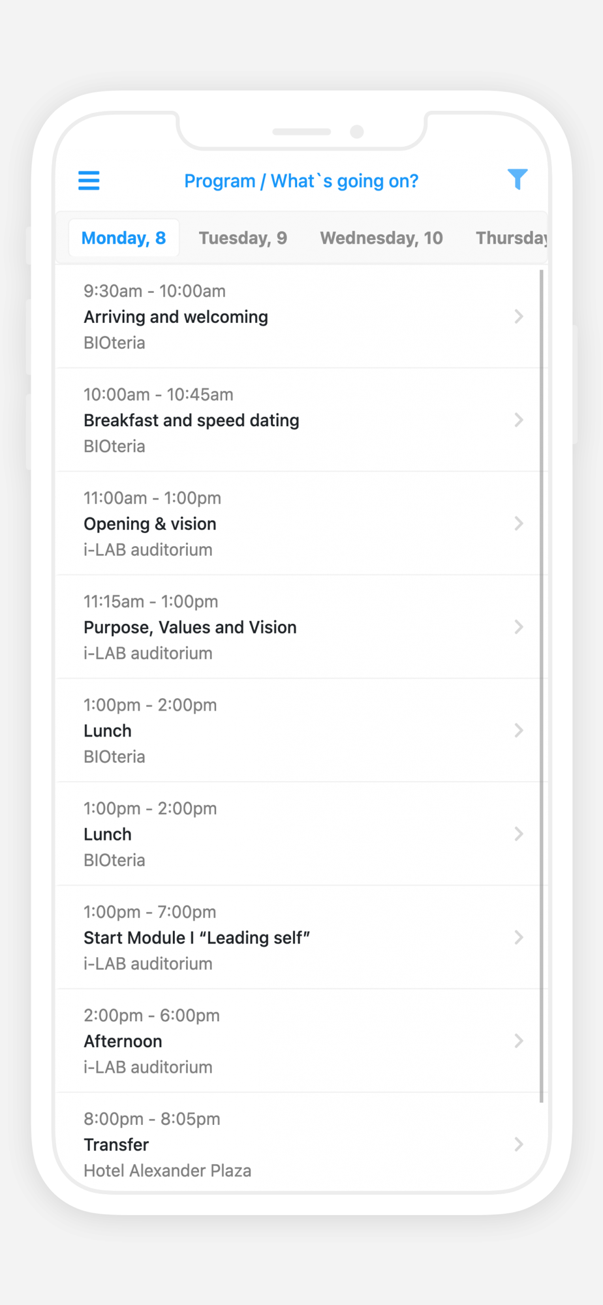Select the Monday, 8 tab
603x1305 pixels.
pyautogui.click(x=123, y=238)
